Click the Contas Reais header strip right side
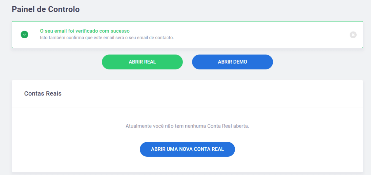Viewport: 371px width, 175px height. (276, 94)
